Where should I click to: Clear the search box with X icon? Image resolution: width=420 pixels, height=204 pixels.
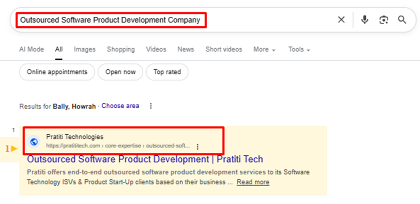[x=341, y=20]
